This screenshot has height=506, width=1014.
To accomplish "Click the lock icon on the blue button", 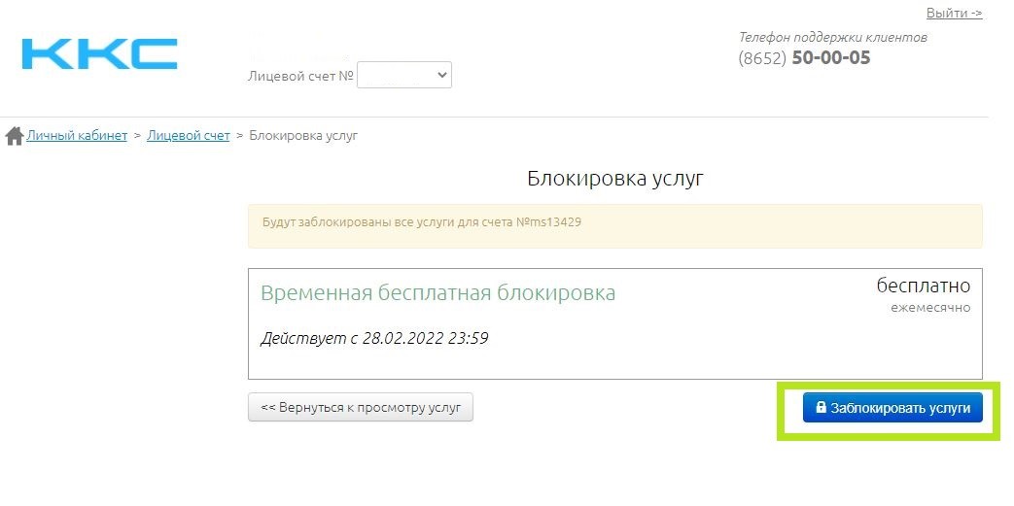I will coord(821,408).
